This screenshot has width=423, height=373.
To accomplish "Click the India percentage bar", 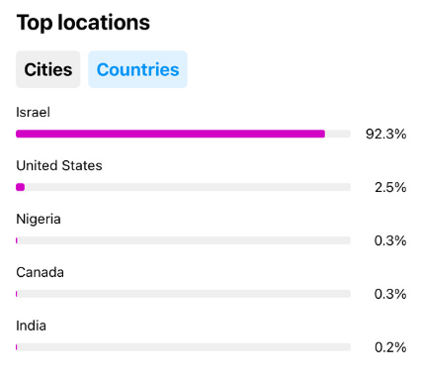I will click(x=183, y=347).
